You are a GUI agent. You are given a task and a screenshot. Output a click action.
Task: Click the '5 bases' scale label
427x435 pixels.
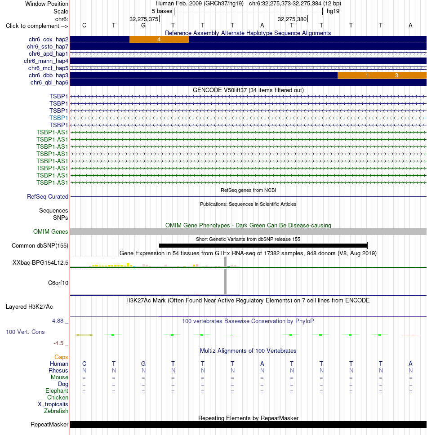pos(162,11)
